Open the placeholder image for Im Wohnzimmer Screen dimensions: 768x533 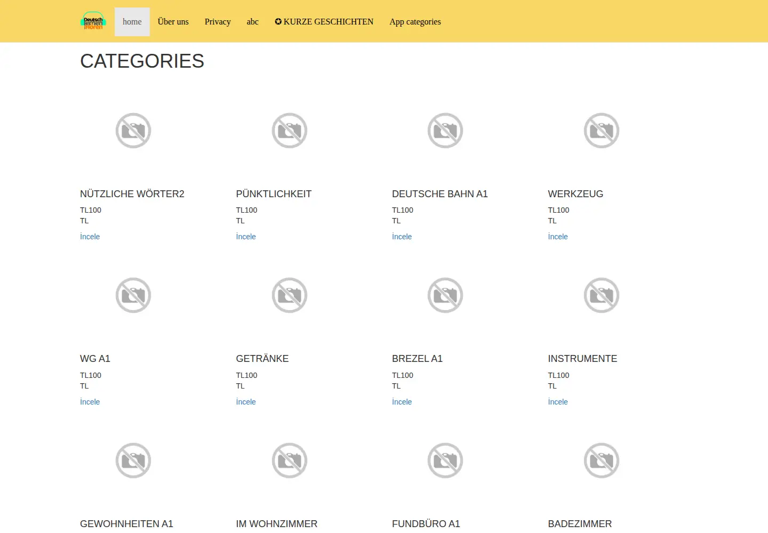(290, 461)
